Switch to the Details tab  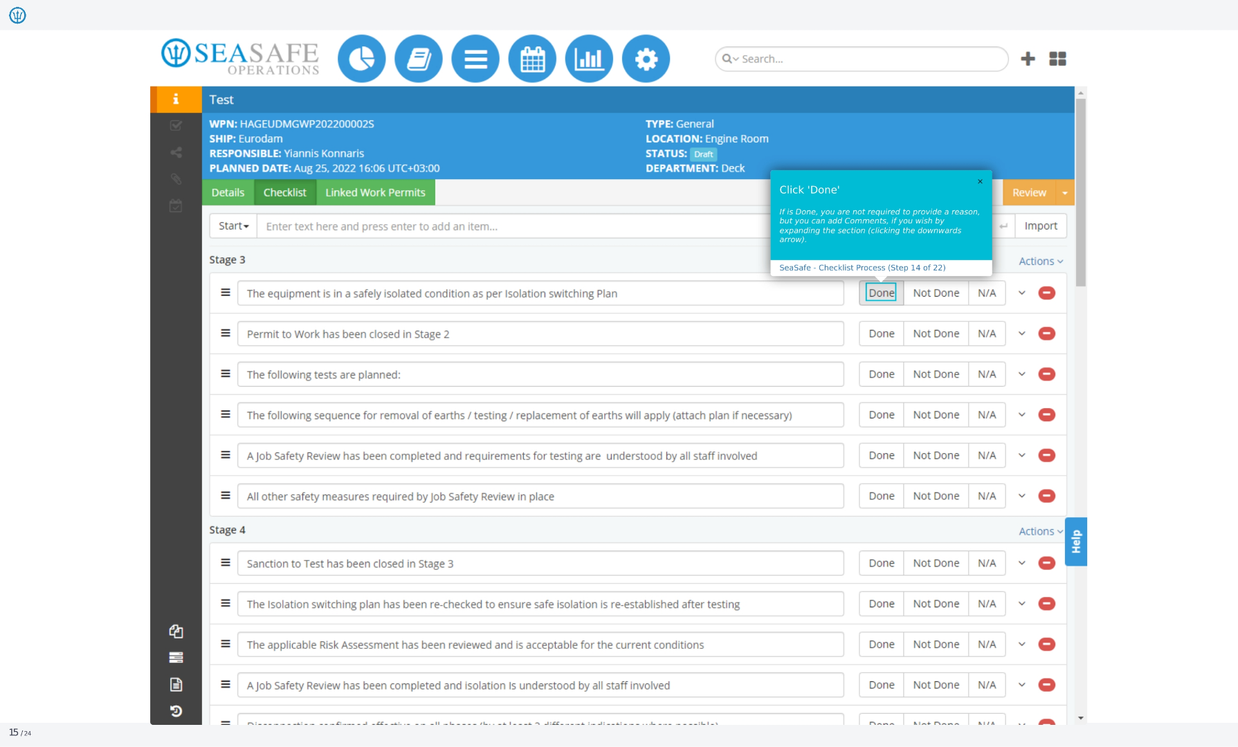pos(228,192)
